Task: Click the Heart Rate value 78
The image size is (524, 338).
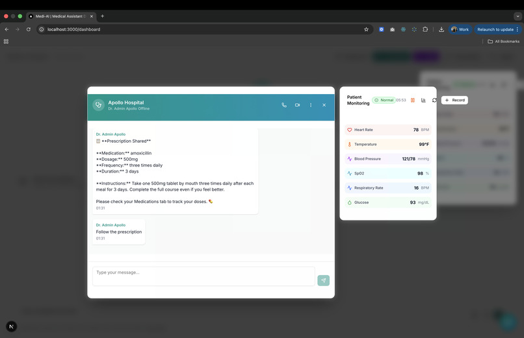Action: pos(415,130)
